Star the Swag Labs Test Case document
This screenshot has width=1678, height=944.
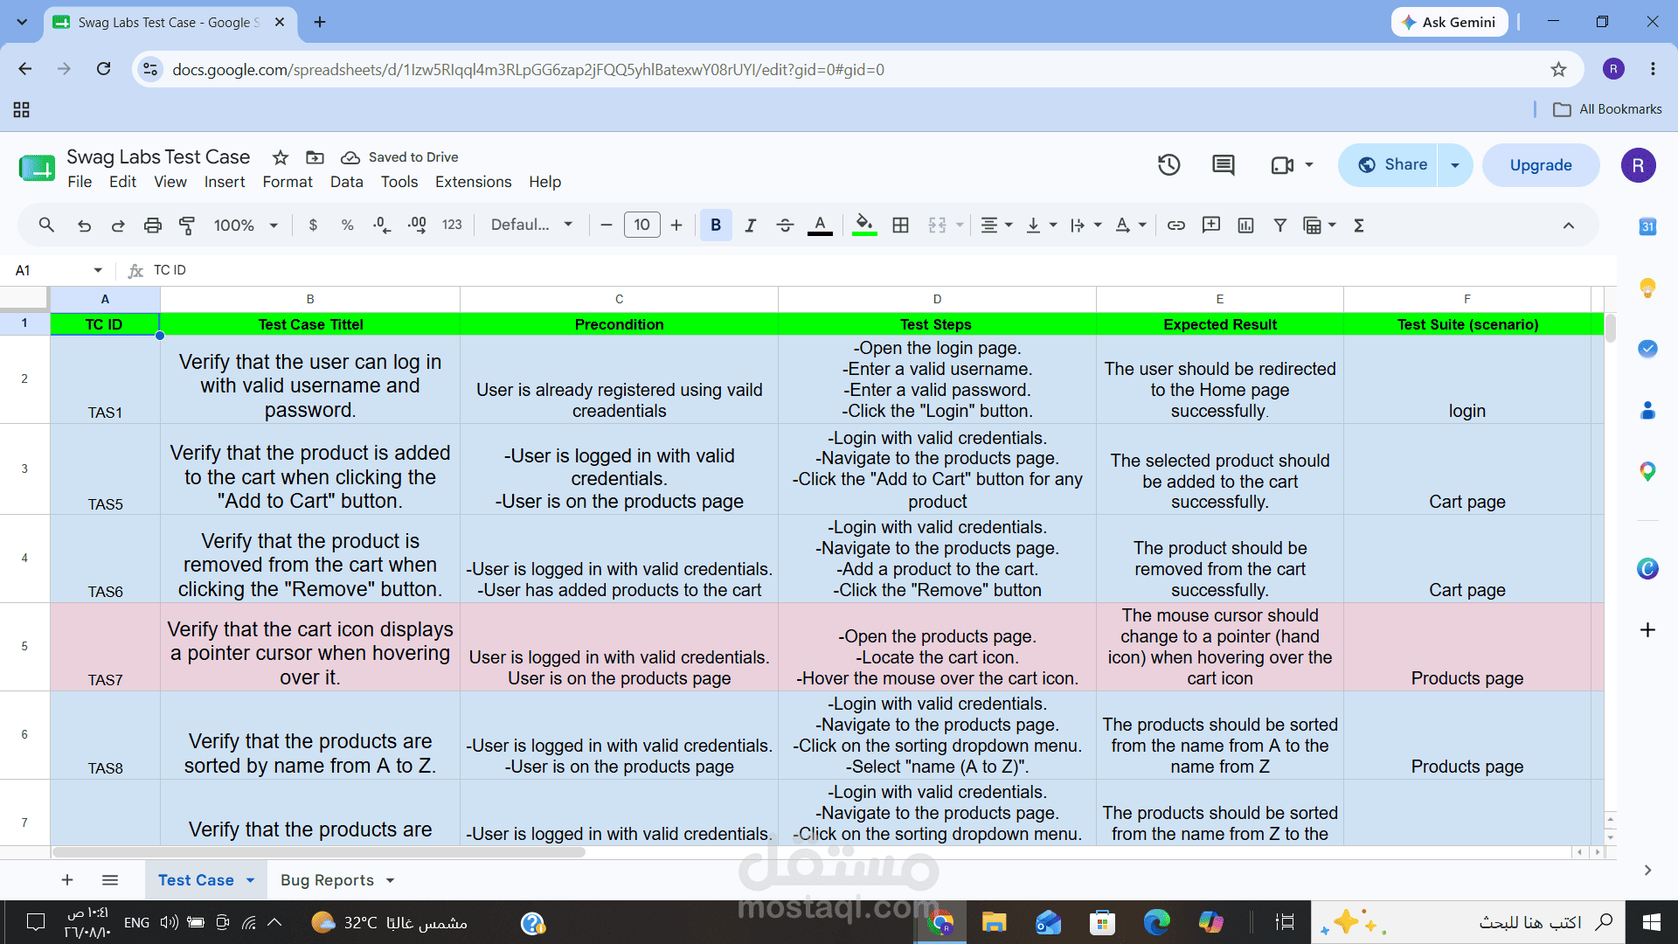(281, 157)
